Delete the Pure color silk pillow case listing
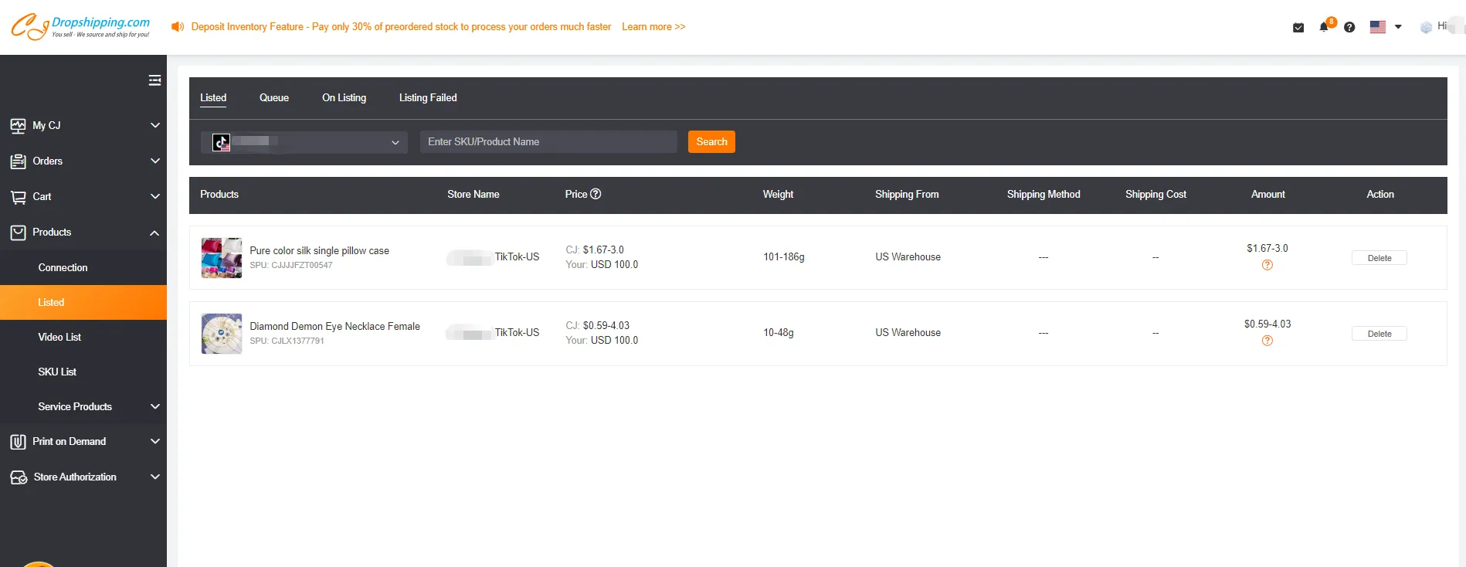Image resolution: width=1466 pixels, height=567 pixels. 1379,258
